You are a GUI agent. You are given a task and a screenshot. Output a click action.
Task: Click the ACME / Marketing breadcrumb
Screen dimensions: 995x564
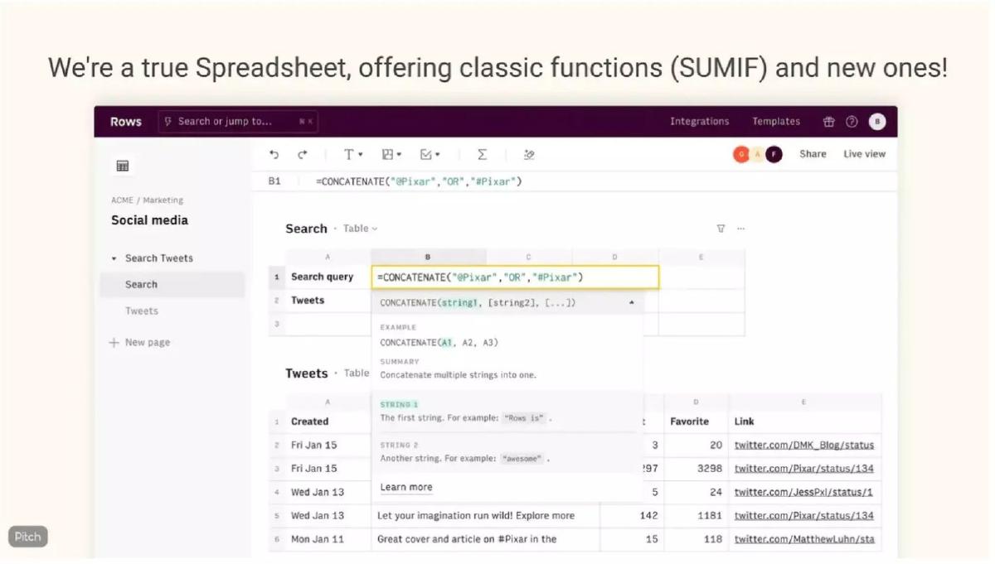[x=148, y=200]
